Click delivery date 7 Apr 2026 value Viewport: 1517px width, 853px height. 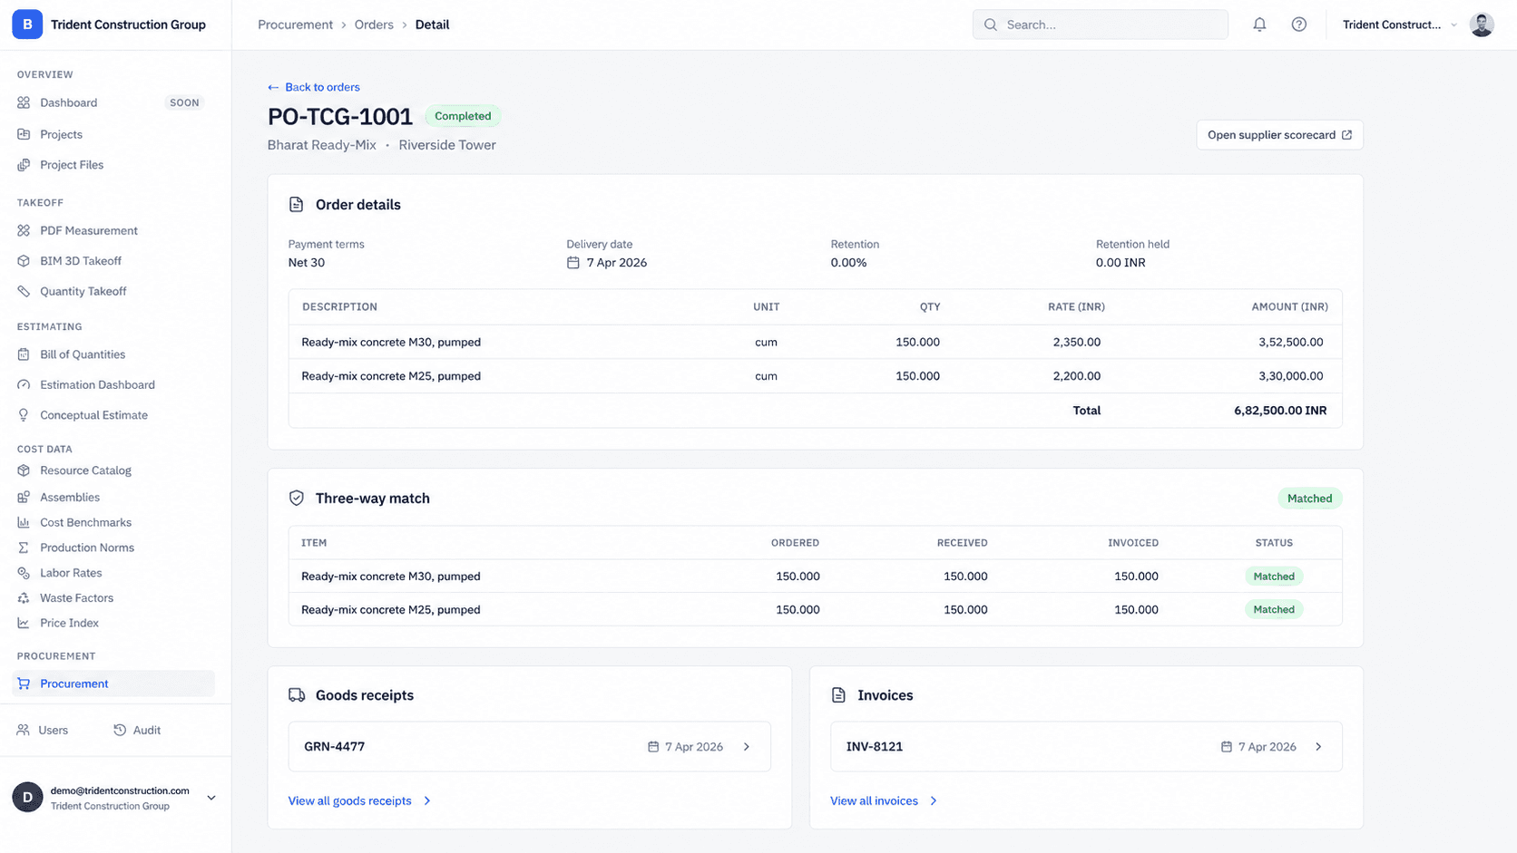pos(616,263)
